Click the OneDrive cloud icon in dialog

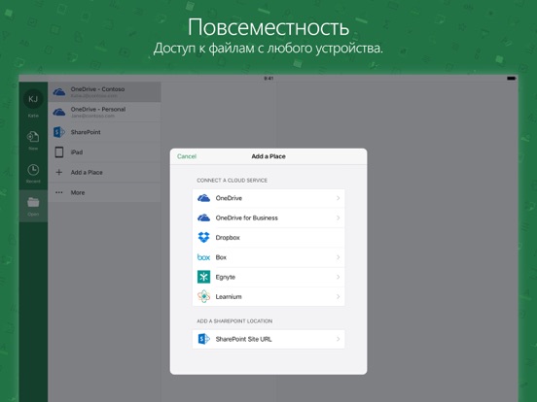click(203, 198)
